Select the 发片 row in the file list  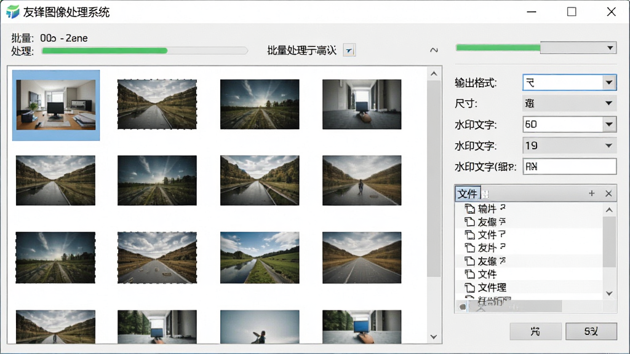pyautogui.click(x=528, y=248)
